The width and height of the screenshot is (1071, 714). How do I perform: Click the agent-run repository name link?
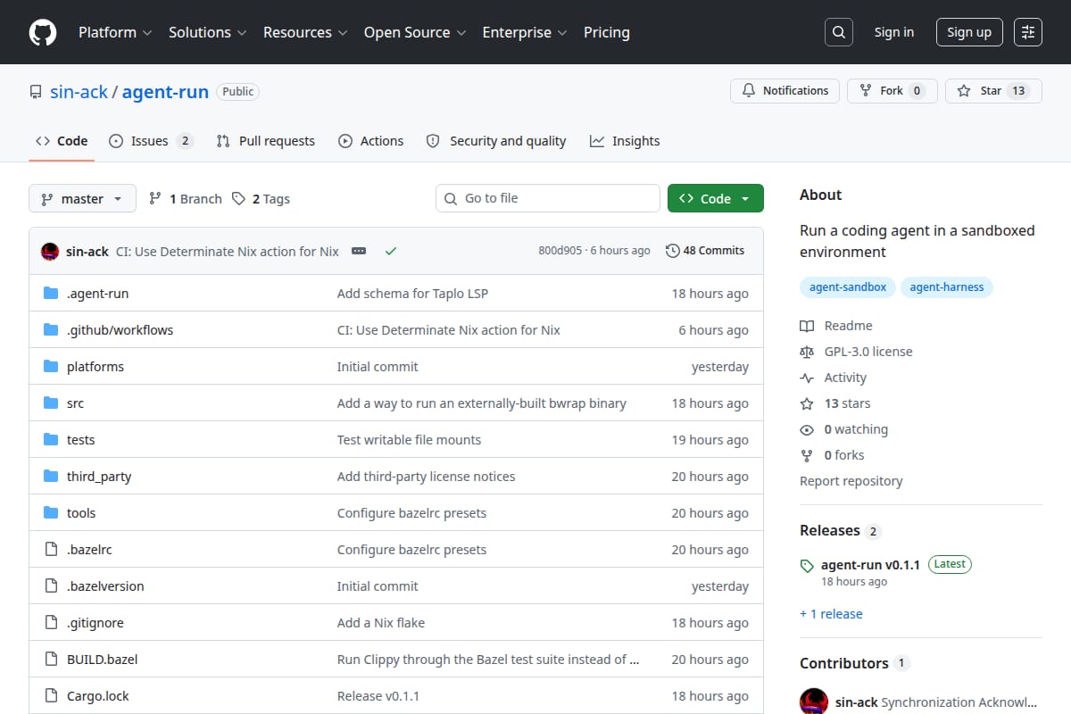[x=165, y=91]
